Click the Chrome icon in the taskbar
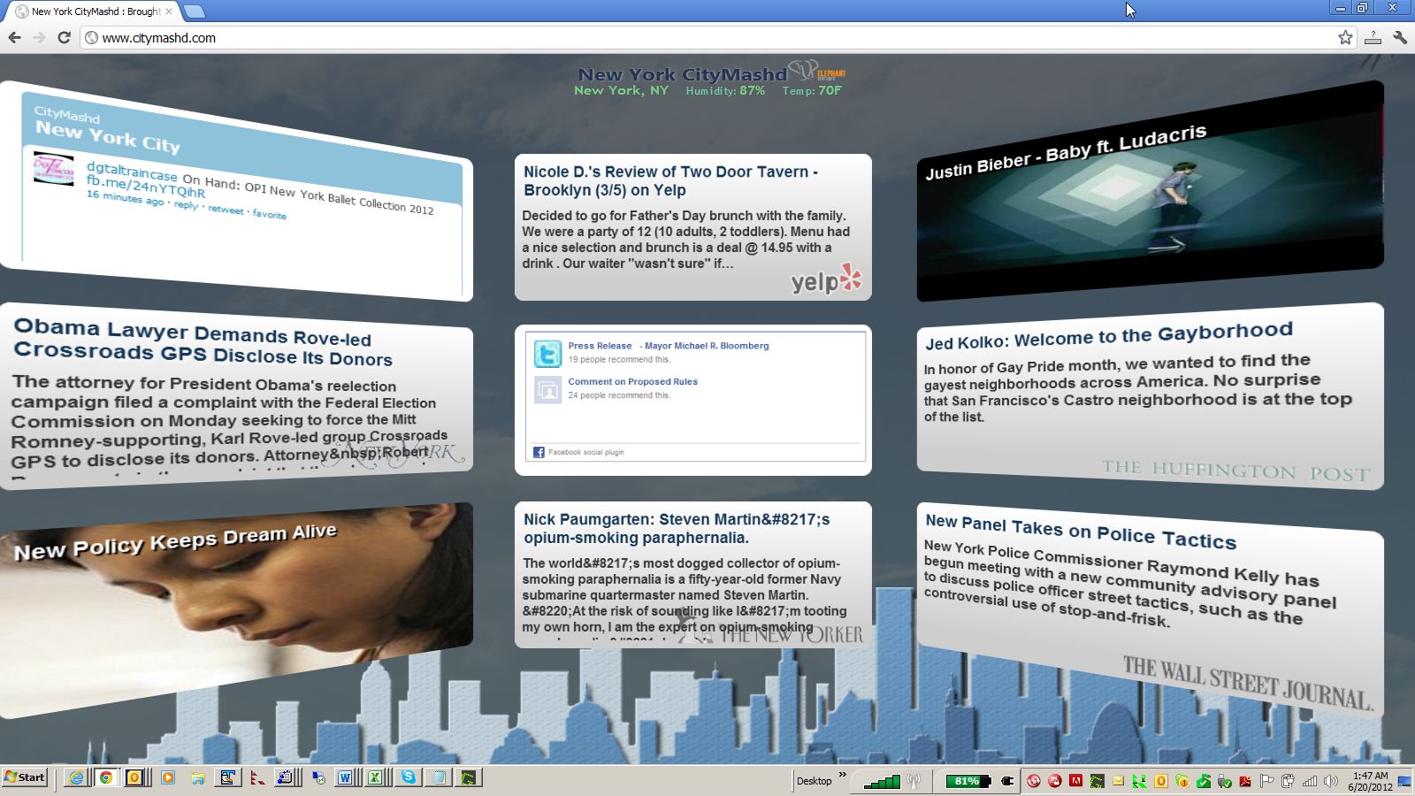Screen dimensions: 1415x796 coord(105,778)
